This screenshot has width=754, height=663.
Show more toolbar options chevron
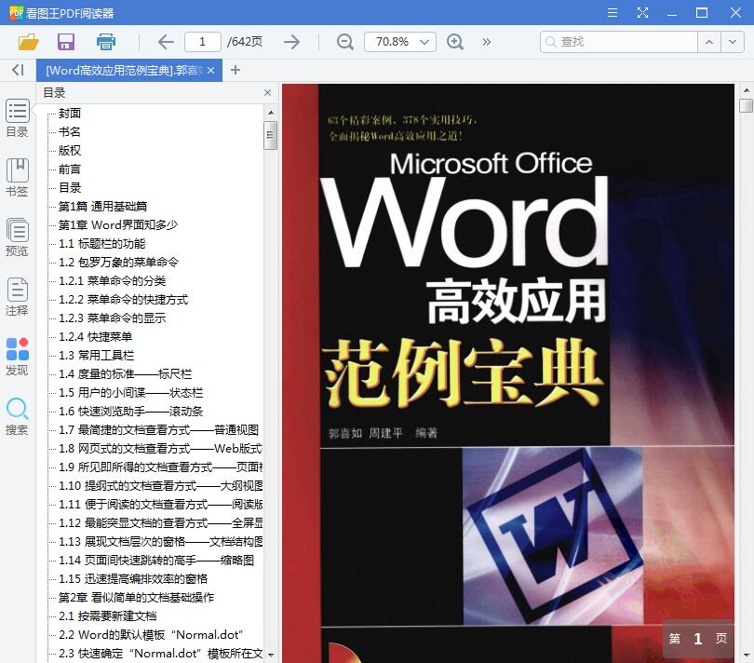tap(487, 42)
